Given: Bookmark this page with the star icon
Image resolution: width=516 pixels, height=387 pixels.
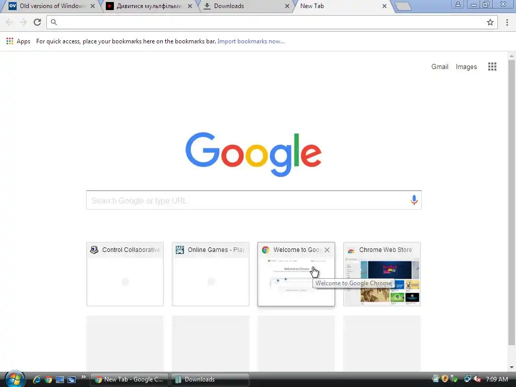Looking at the screenshot, I should coord(490,22).
